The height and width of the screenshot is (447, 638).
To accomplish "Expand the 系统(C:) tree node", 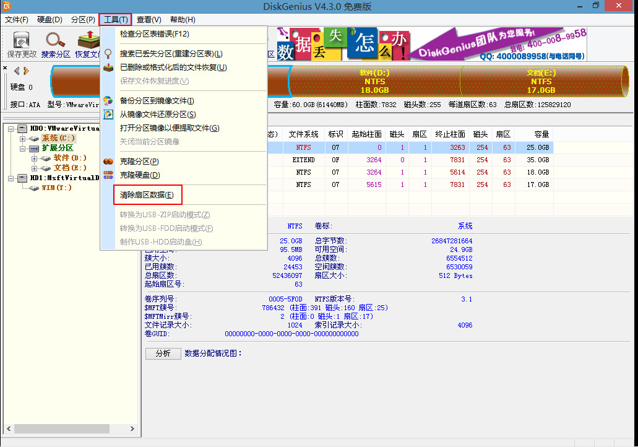I will pos(23,139).
